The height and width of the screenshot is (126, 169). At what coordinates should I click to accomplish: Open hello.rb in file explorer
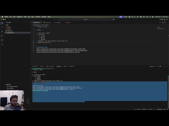click(x=17, y=29)
